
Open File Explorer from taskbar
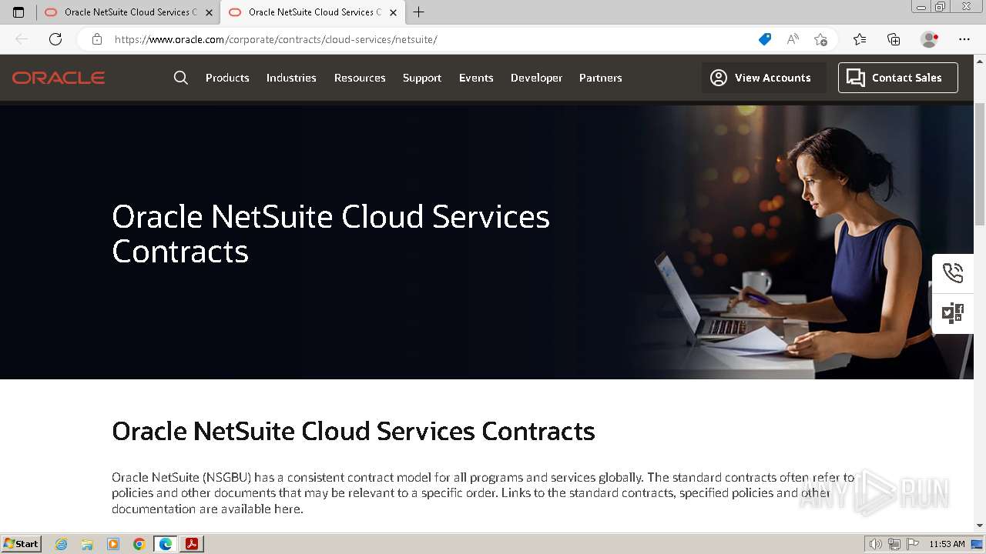coord(87,544)
